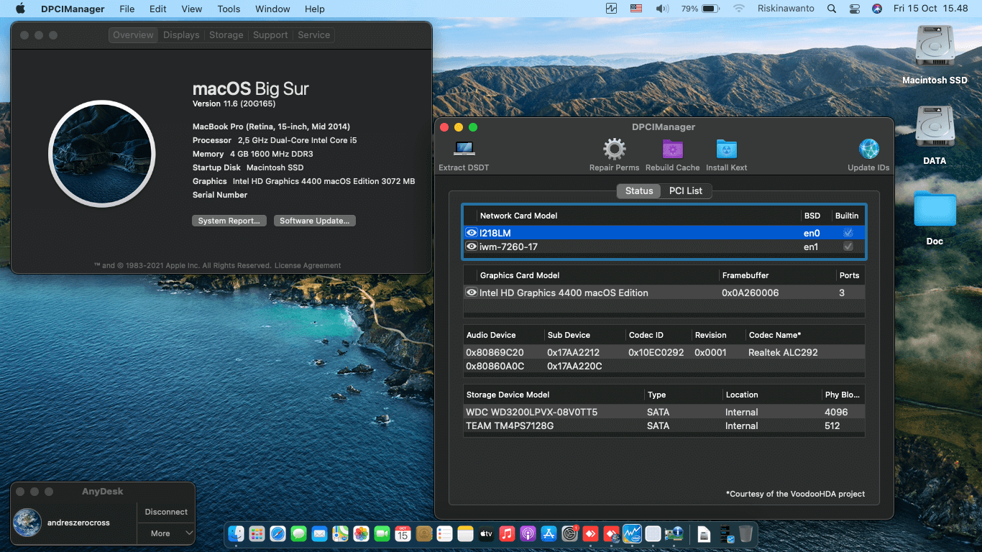Image resolution: width=982 pixels, height=552 pixels.
Task: Open Launchpad in the Dock
Action: pyautogui.click(x=257, y=533)
